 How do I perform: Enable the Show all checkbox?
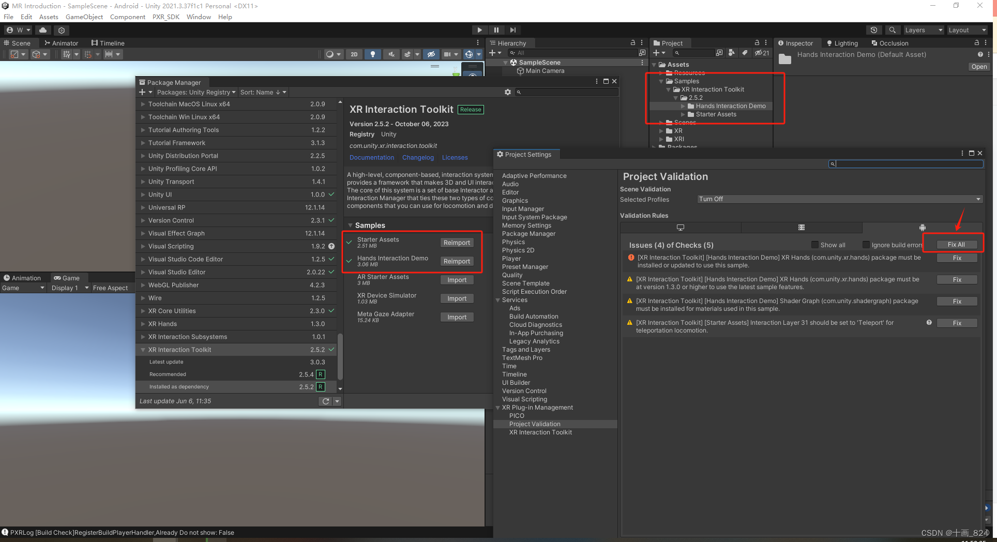(x=815, y=245)
